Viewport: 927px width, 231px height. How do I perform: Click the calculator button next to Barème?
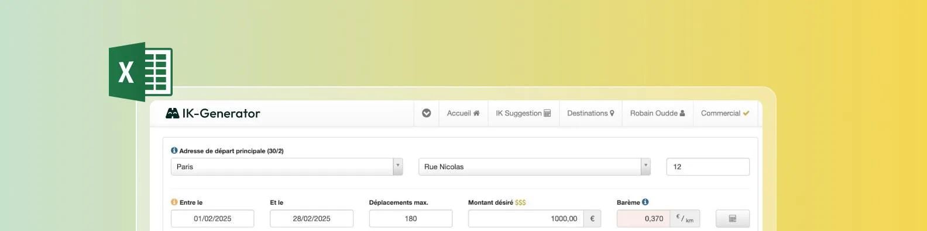coord(733,219)
